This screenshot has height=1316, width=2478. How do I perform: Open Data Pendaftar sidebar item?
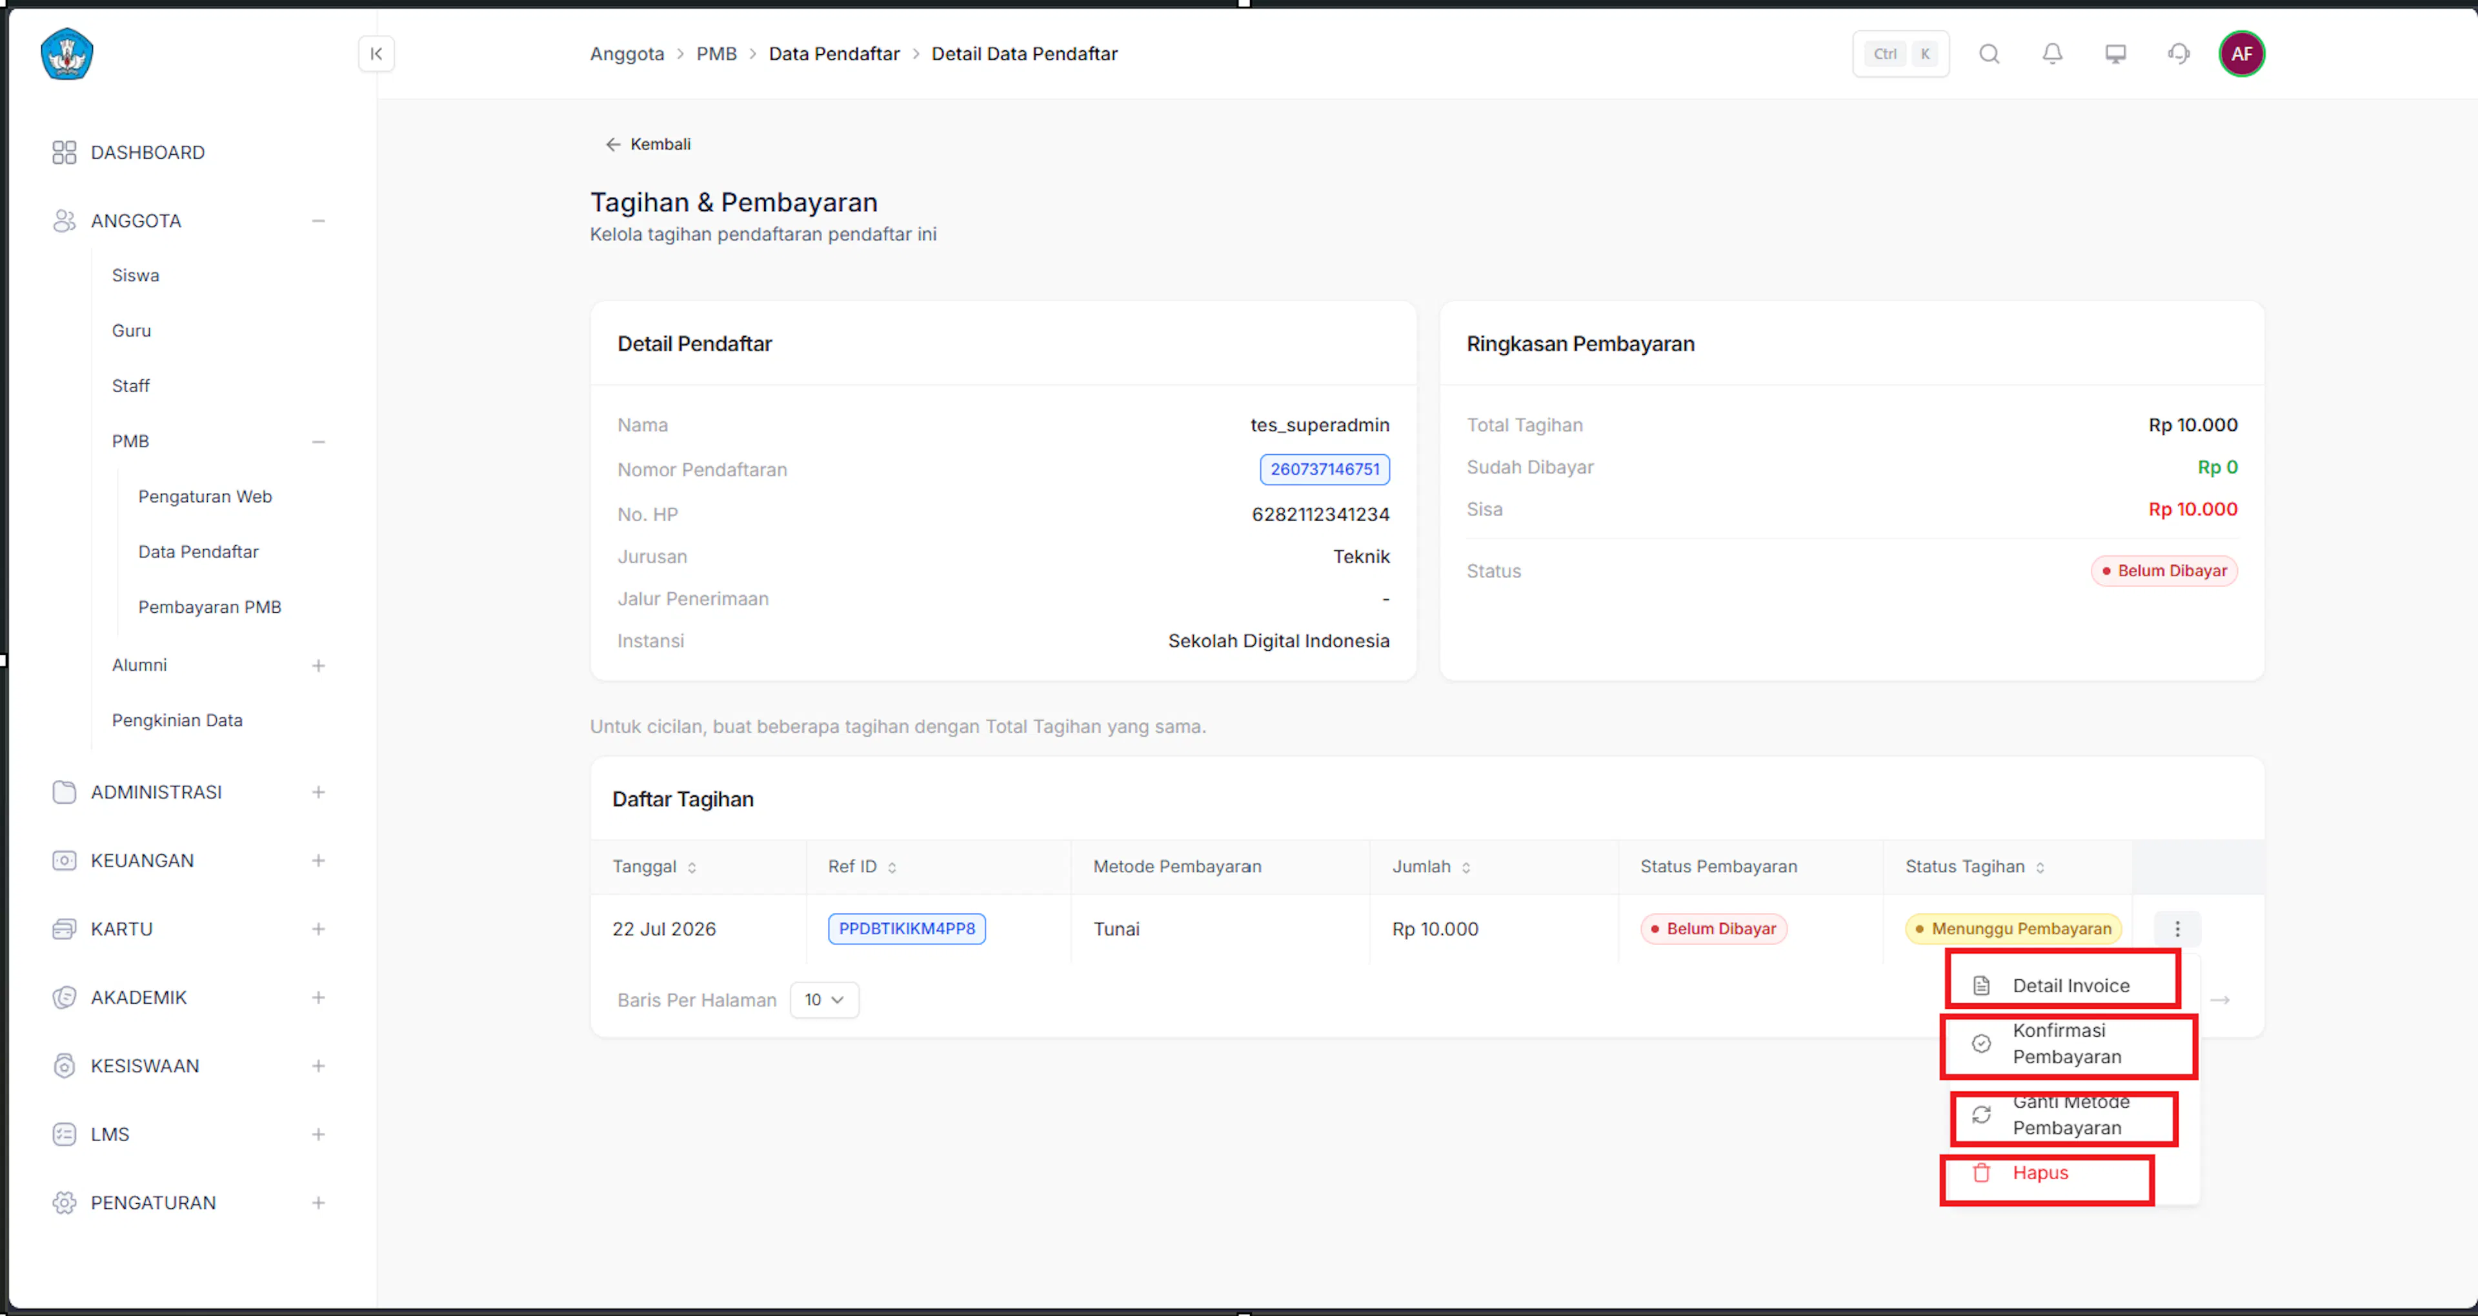pos(198,551)
